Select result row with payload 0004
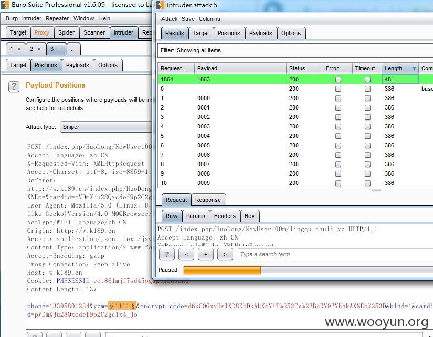Image resolution: width=433 pixels, height=337 pixels. point(295,136)
